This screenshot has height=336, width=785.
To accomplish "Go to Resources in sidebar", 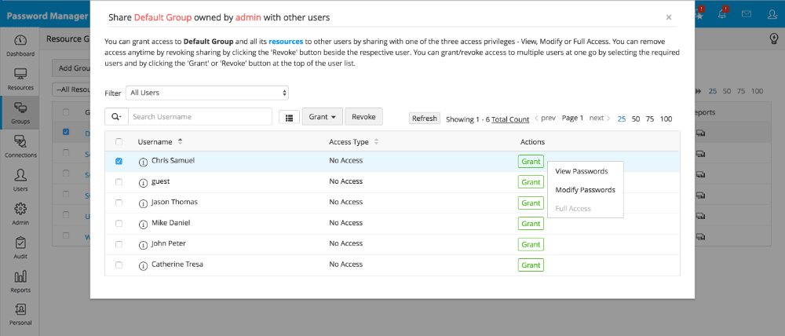I will tap(20, 79).
